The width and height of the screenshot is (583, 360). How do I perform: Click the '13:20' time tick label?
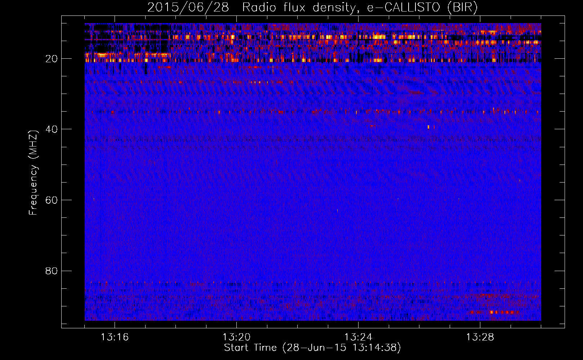(x=236, y=337)
